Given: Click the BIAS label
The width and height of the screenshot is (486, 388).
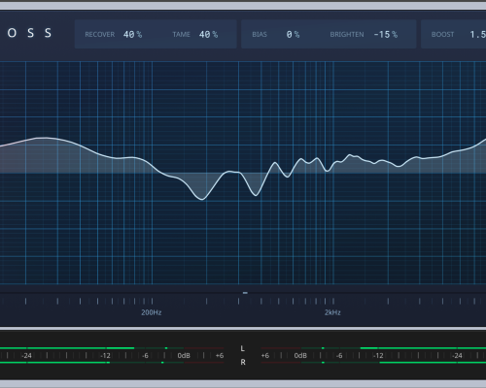Looking at the screenshot, I should click(x=260, y=34).
